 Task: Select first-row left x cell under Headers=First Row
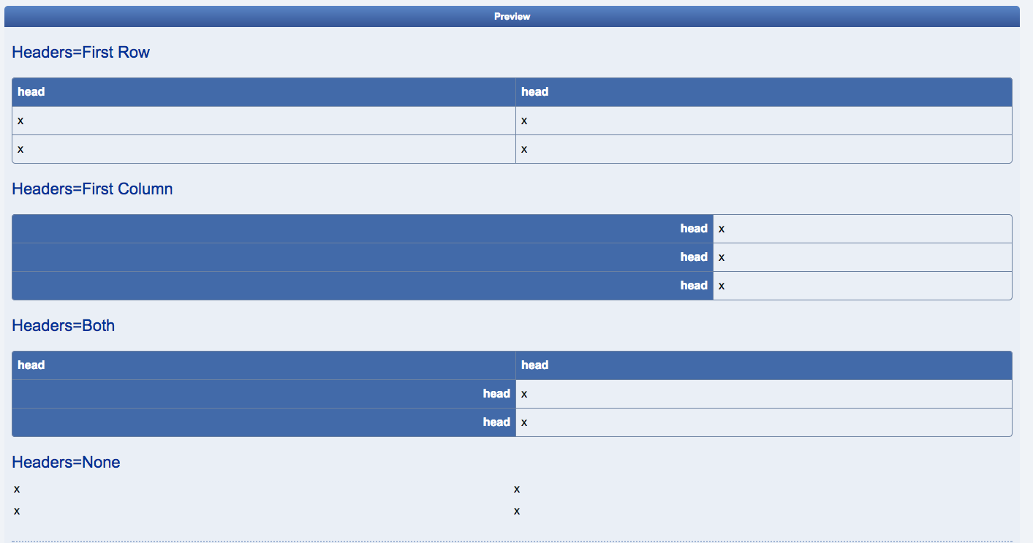tap(264, 121)
